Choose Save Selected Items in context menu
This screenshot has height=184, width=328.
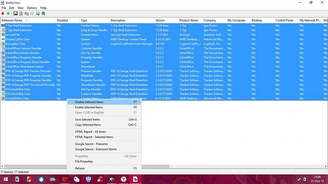click(x=104, y=119)
